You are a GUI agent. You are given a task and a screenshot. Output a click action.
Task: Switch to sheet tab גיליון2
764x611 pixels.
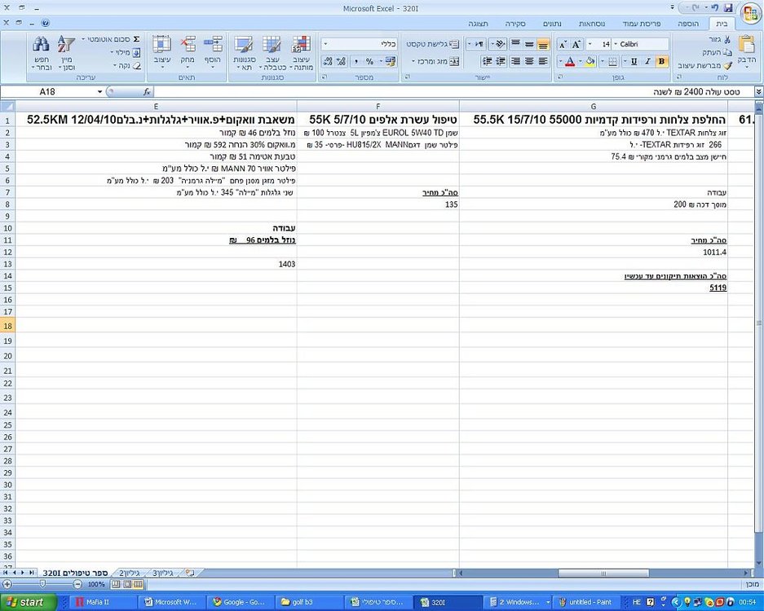[129, 573]
